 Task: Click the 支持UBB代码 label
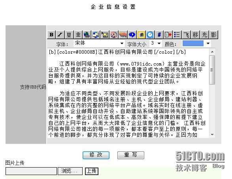(33, 87)
